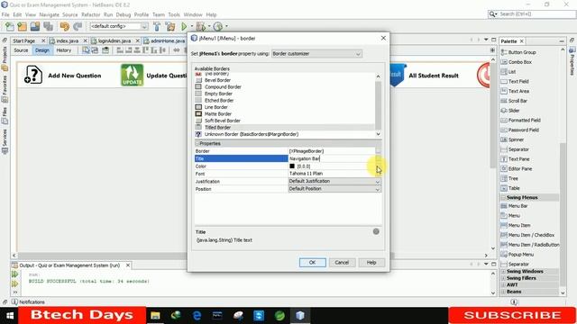This screenshot has width=577, height=324.
Task: Click the Notifications status bar entry
Action: [x=28, y=302]
